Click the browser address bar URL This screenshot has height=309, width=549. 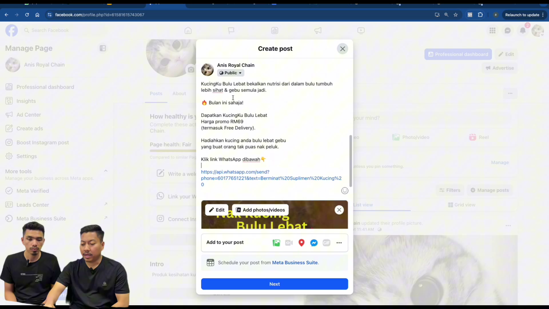(100, 15)
